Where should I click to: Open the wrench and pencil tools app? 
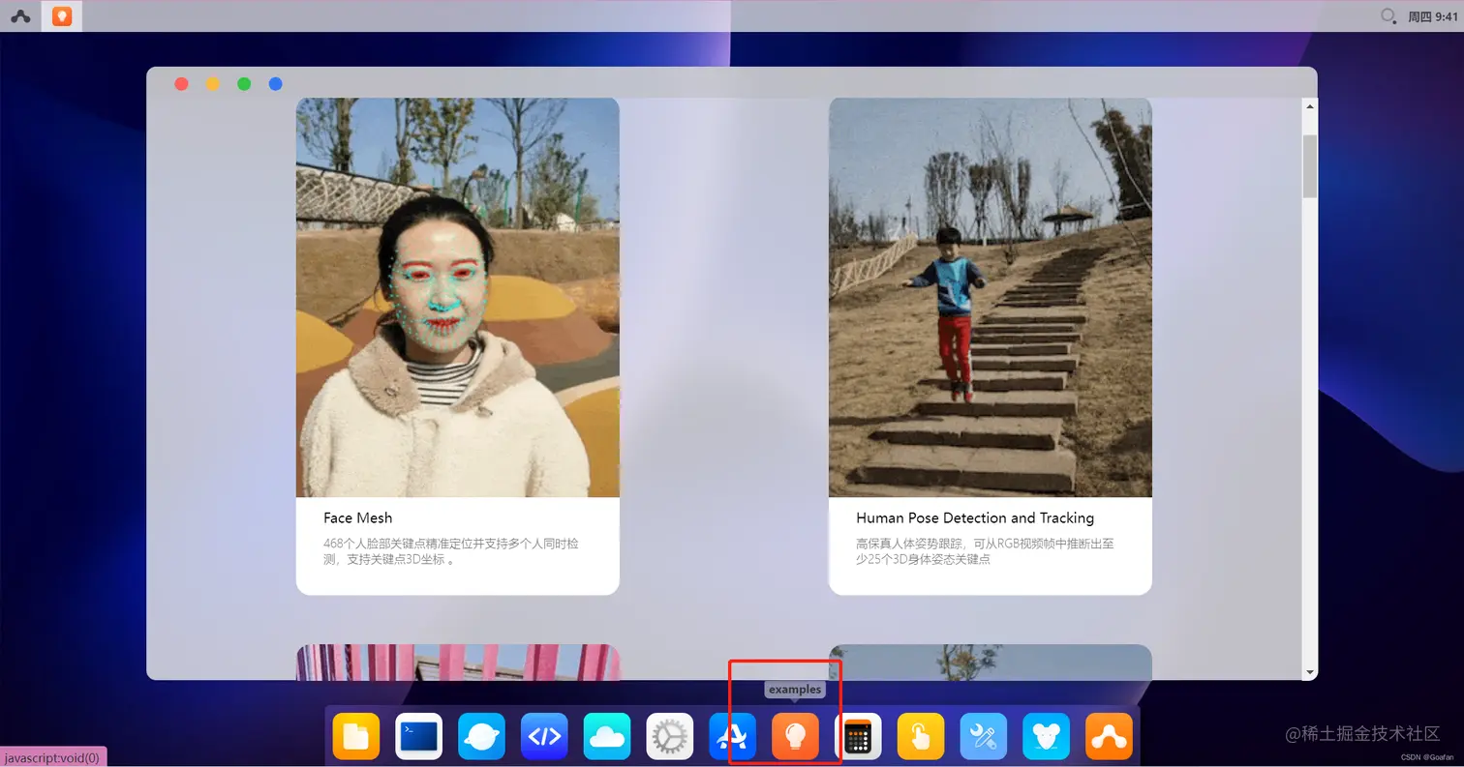point(984,737)
